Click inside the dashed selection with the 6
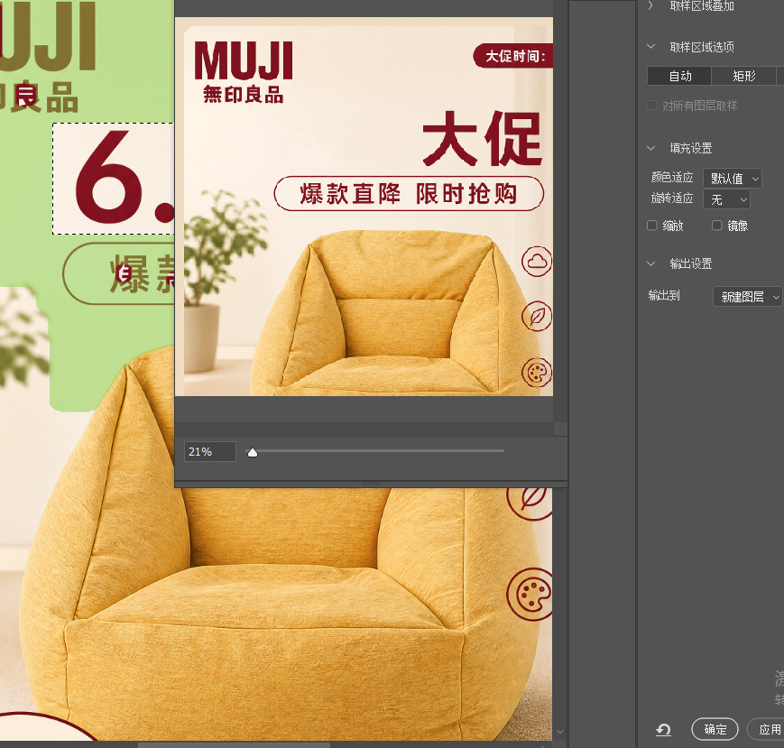This screenshot has height=748, width=784. (x=113, y=179)
